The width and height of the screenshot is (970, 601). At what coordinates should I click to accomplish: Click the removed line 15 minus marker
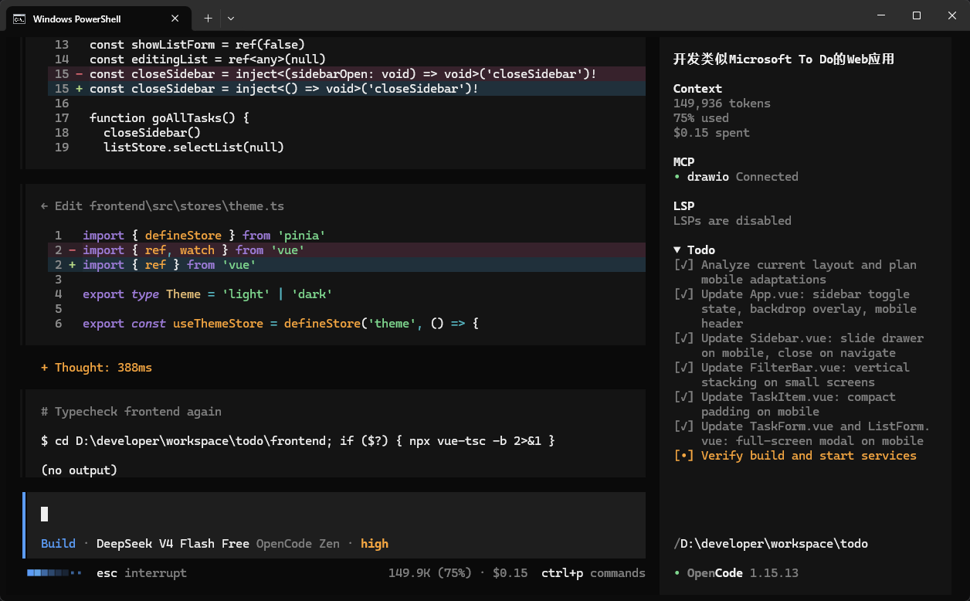coord(79,74)
